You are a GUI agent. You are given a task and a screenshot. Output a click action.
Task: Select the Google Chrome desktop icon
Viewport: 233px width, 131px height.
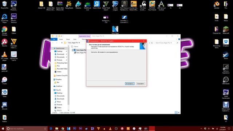point(4,31)
